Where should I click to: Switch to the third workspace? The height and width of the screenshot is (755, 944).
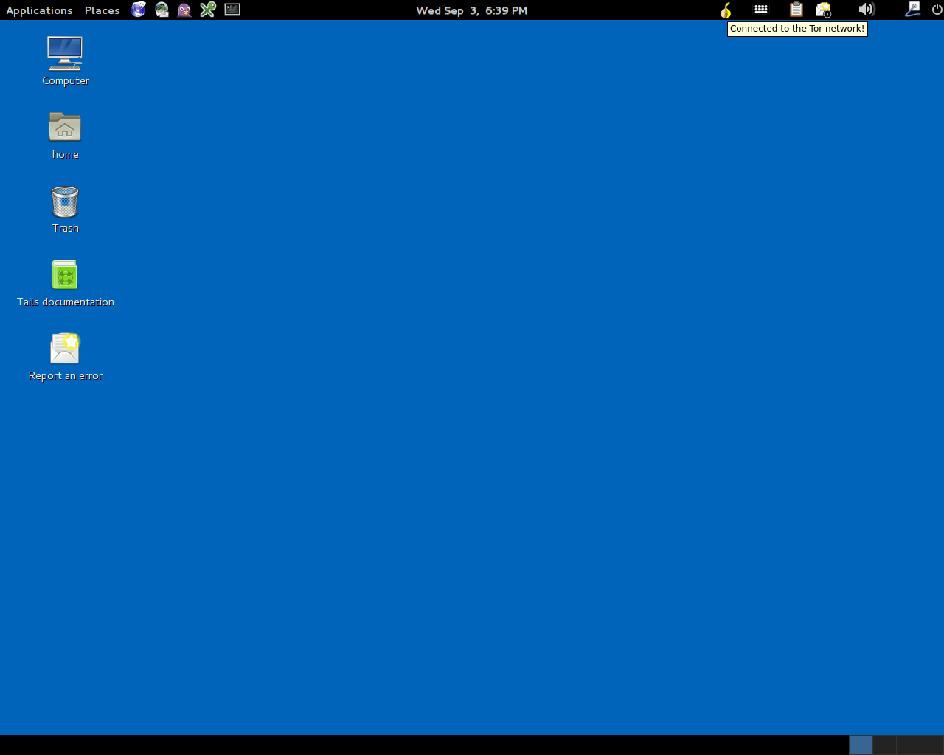[908, 745]
